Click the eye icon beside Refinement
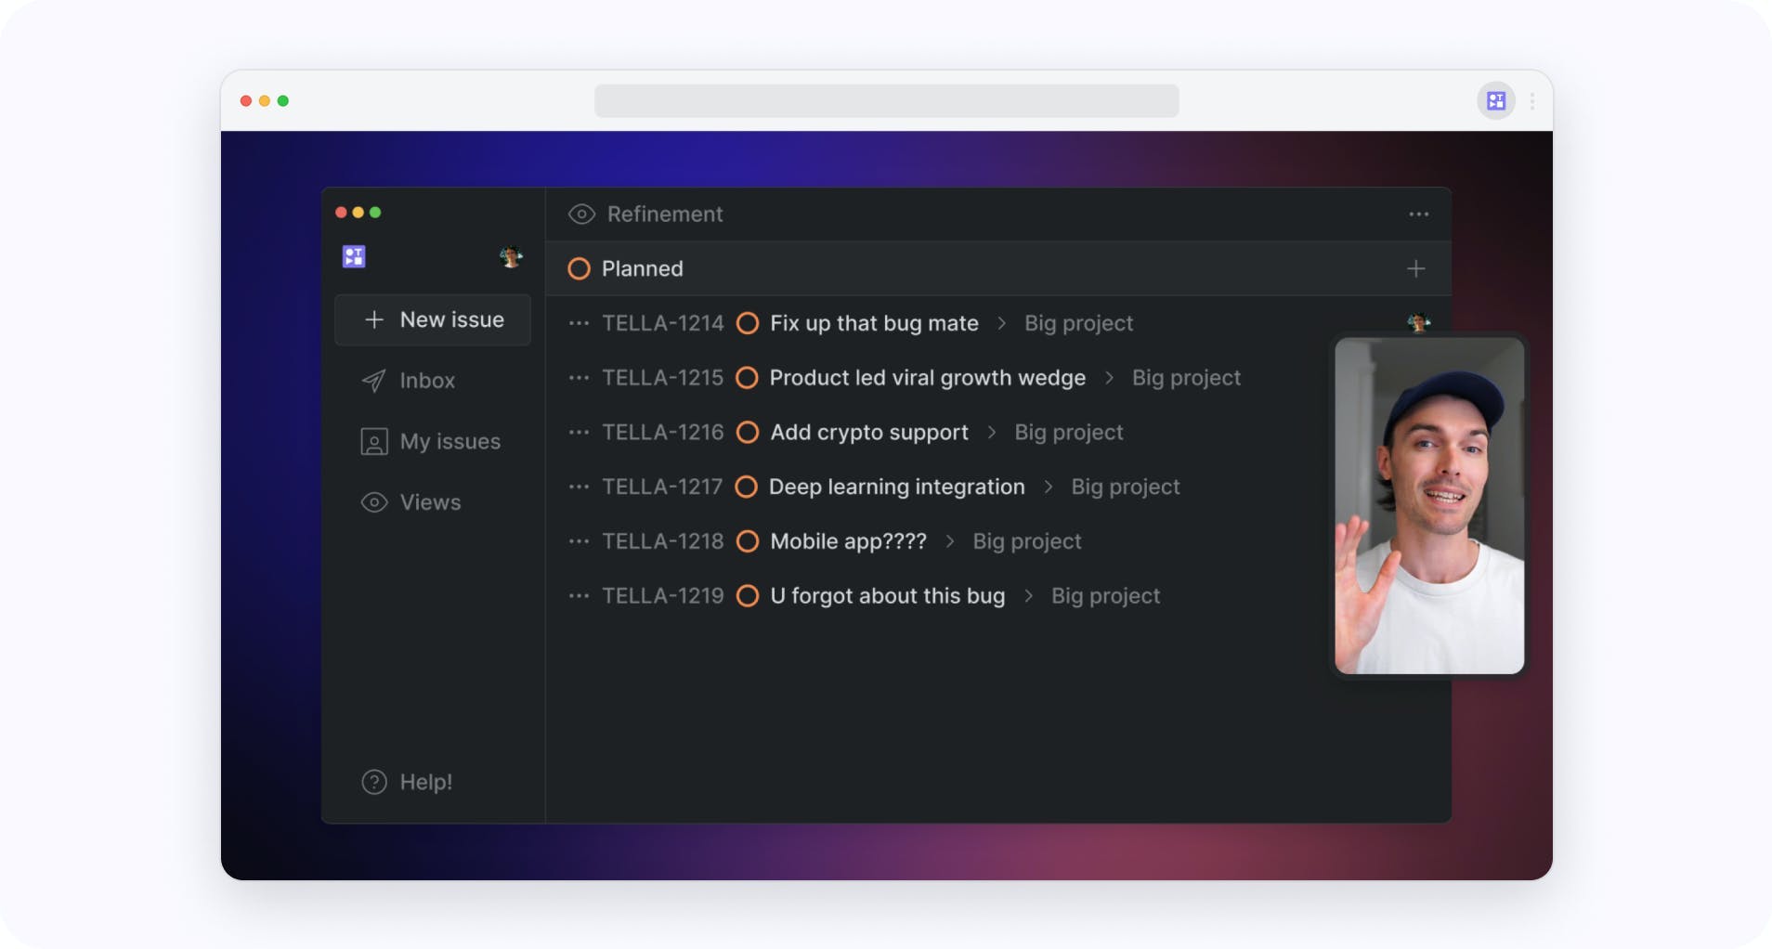The width and height of the screenshot is (1772, 949). point(581,214)
